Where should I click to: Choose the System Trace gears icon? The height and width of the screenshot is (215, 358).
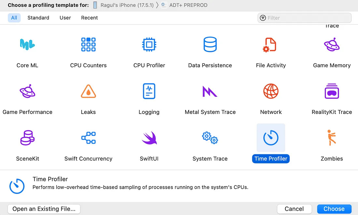click(210, 138)
